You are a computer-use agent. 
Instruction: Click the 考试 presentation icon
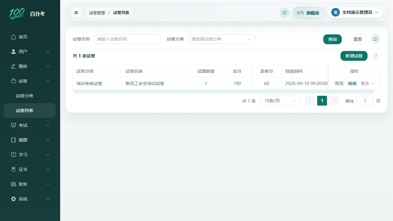click(x=14, y=125)
